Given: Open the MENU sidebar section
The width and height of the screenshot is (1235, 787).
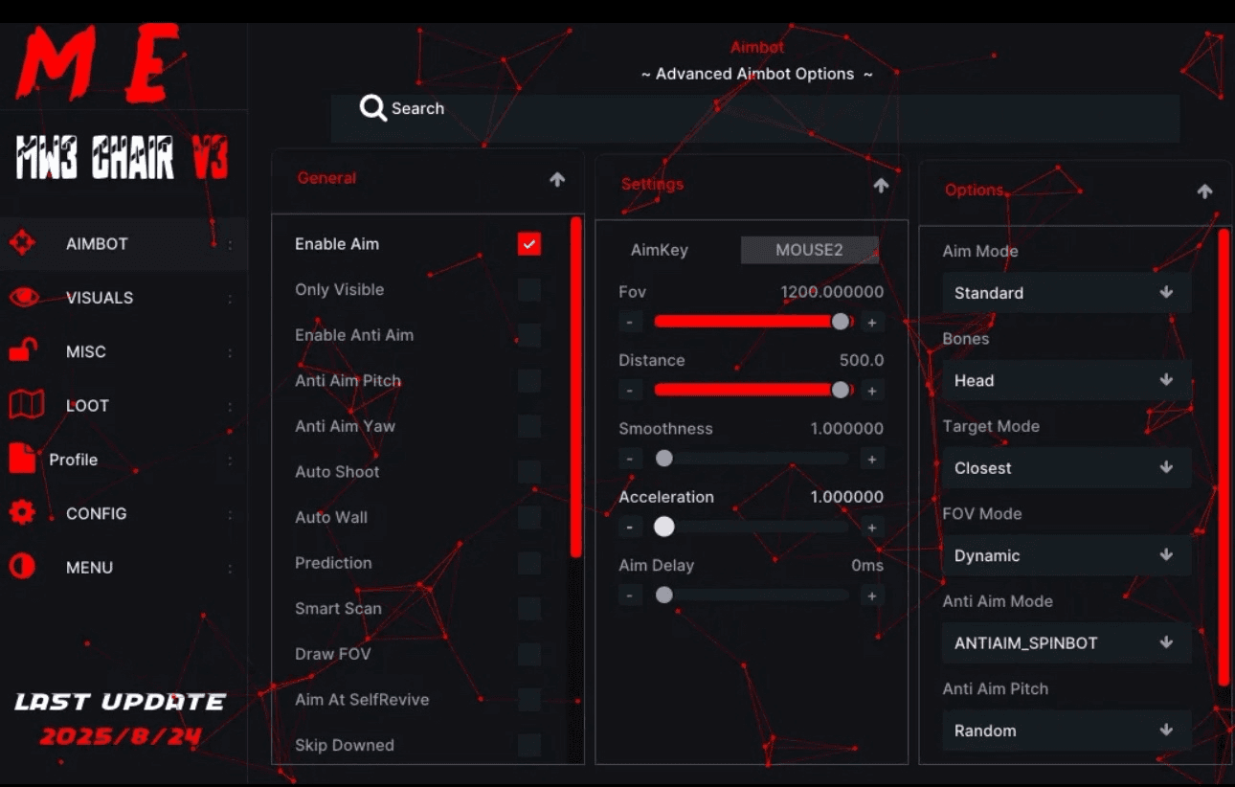Looking at the screenshot, I should (123, 568).
